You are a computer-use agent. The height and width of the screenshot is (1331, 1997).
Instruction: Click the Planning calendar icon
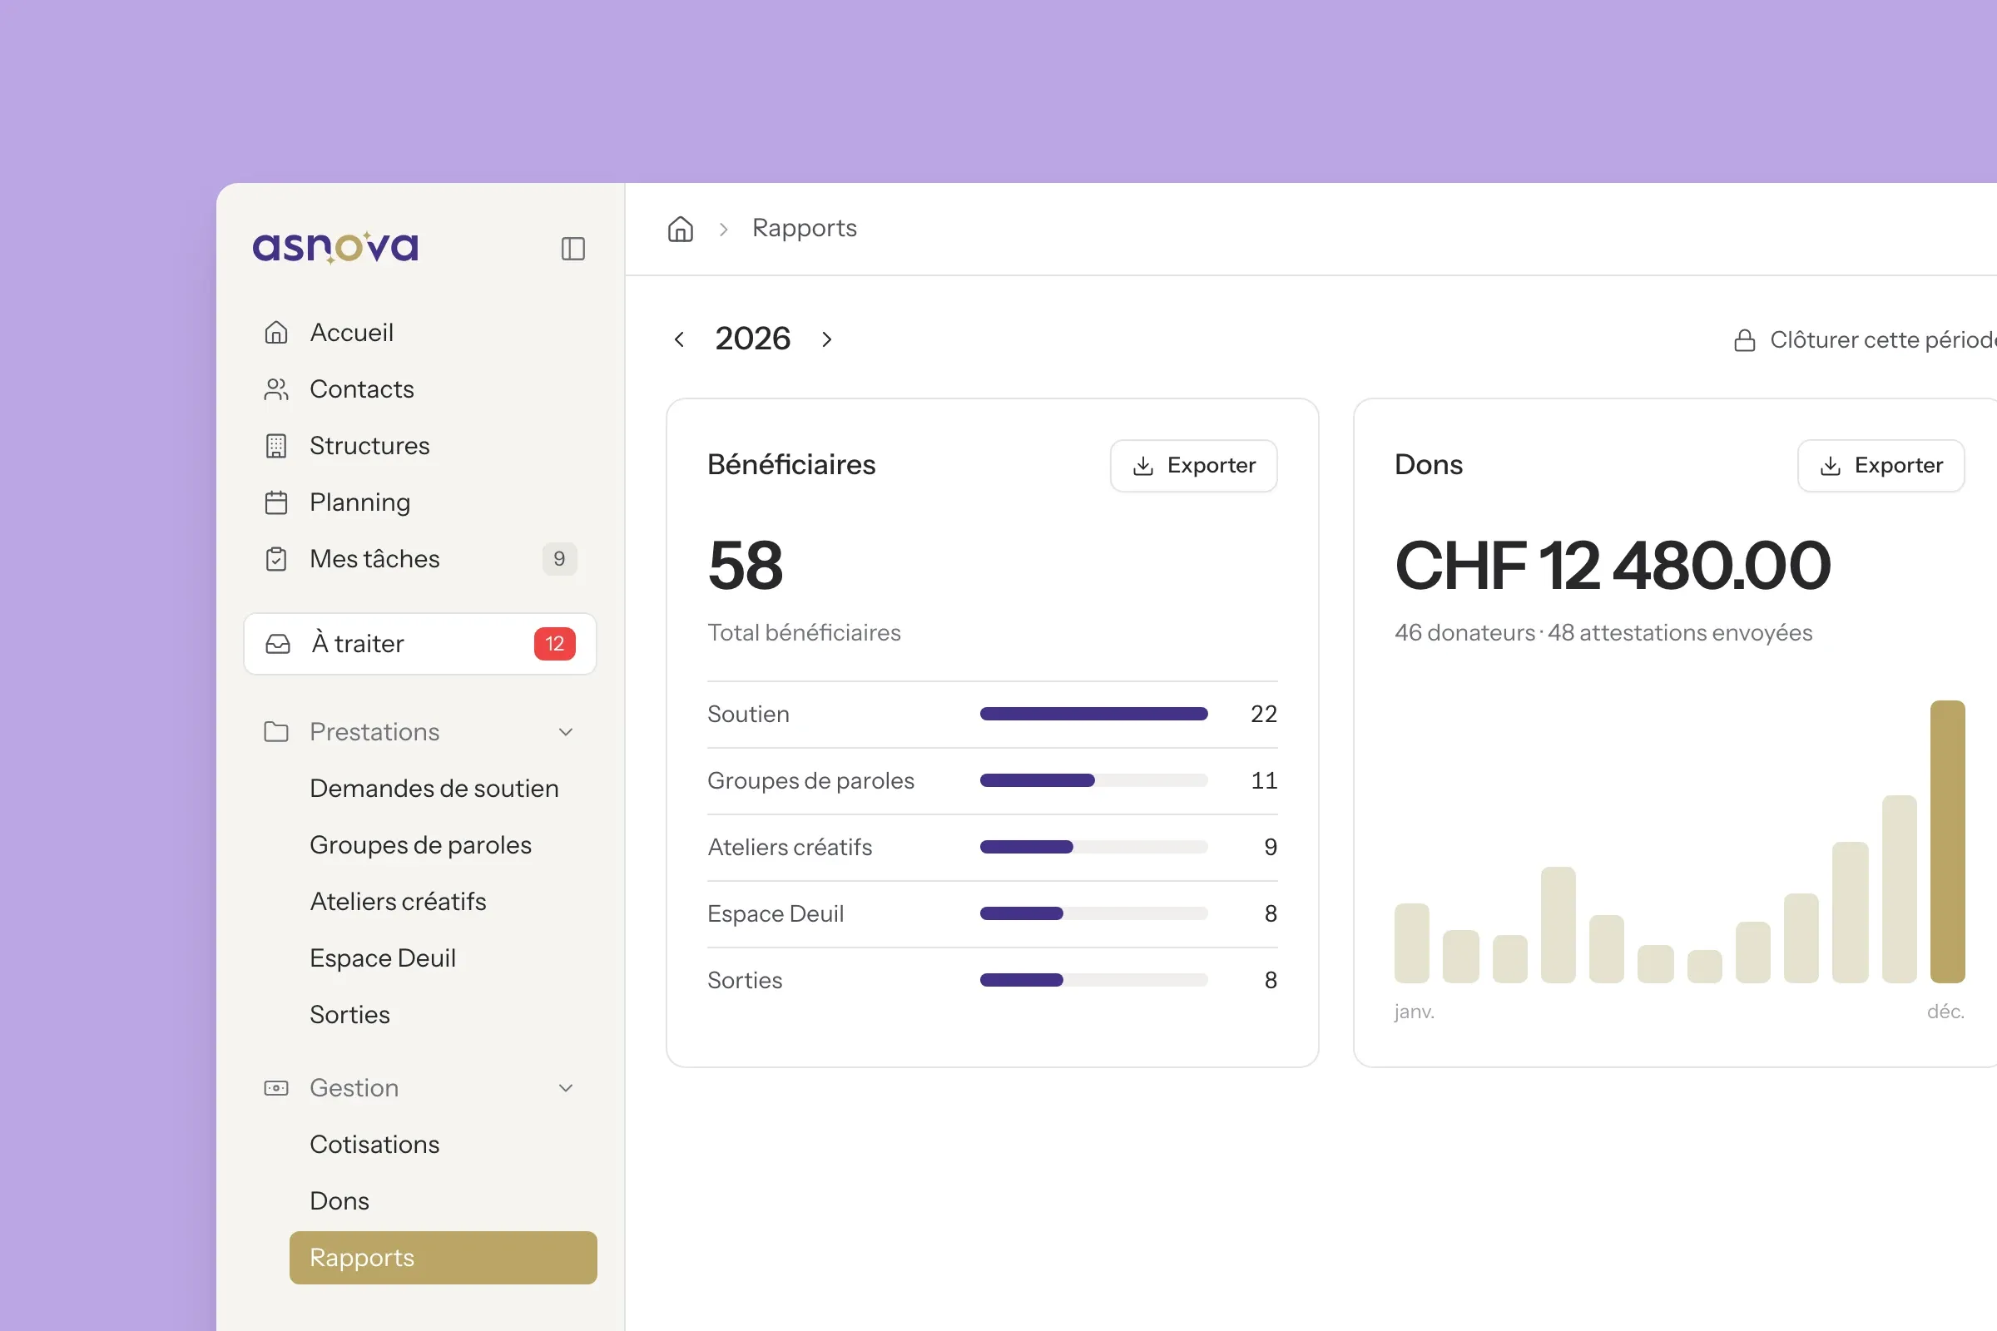click(276, 502)
